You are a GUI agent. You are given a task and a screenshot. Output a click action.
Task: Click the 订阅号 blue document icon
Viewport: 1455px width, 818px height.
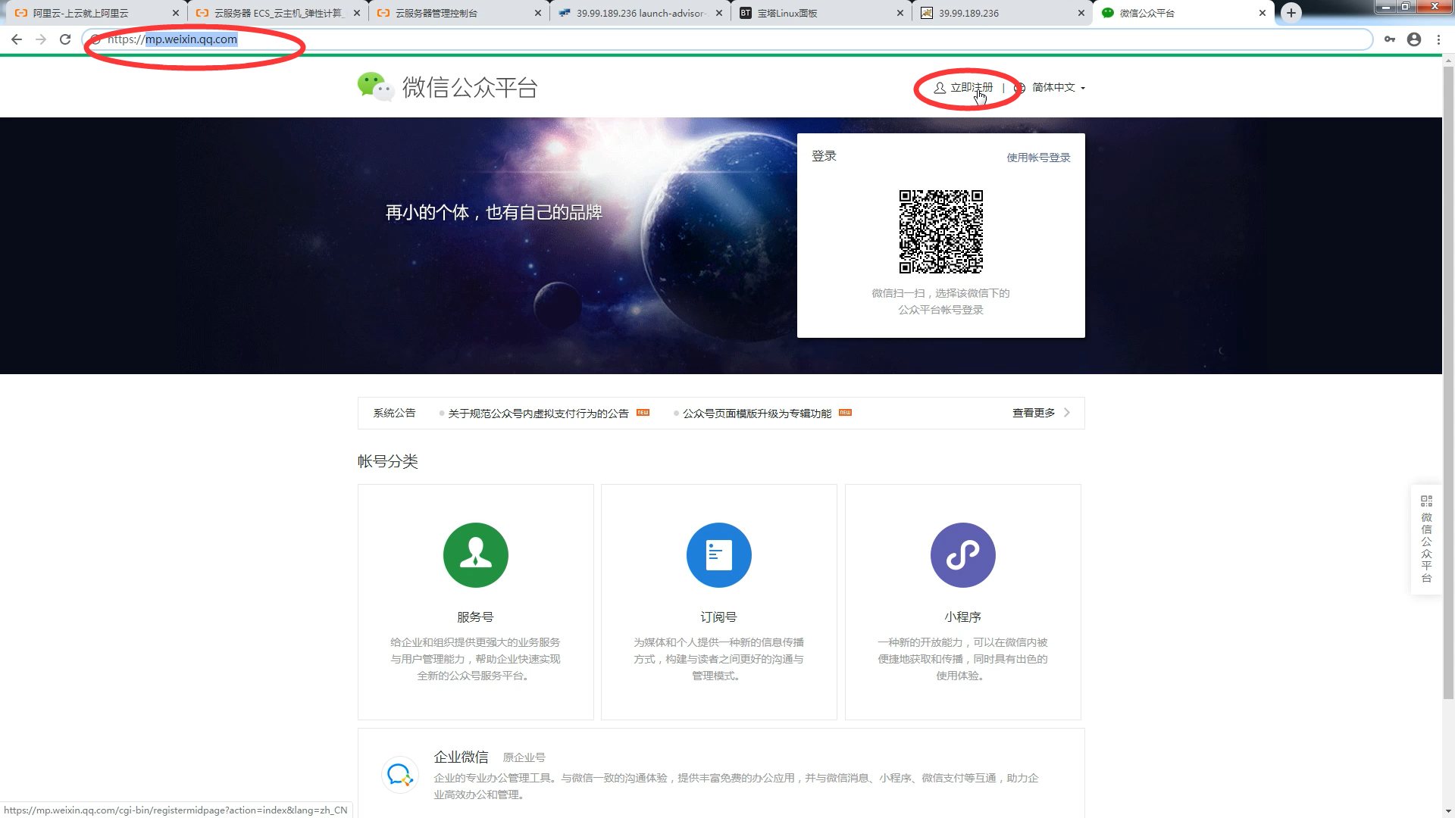click(719, 555)
